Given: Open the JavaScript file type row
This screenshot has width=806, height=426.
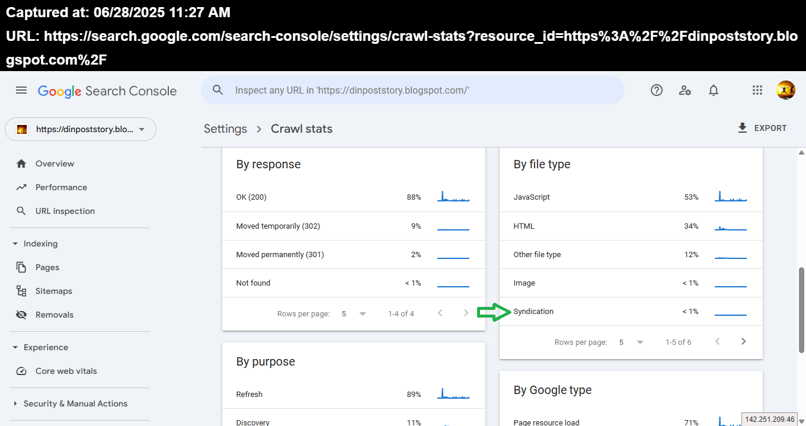Looking at the screenshot, I should coord(631,197).
